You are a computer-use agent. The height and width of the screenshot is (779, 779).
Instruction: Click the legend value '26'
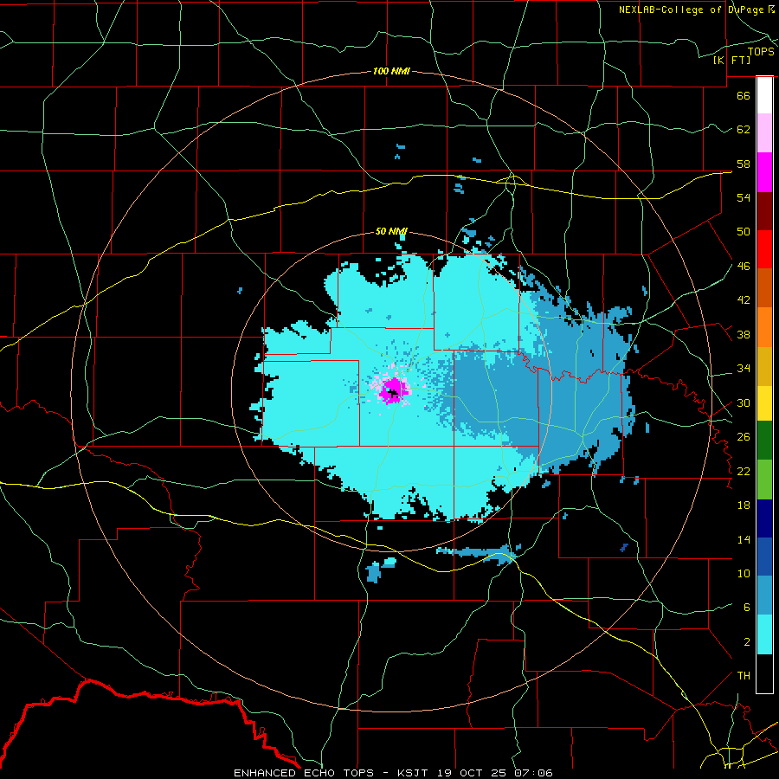click(x=744, y=437)
